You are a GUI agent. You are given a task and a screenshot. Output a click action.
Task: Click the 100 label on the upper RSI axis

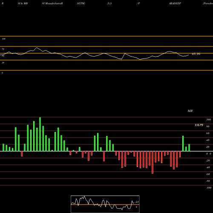pyautogui.click(x=3, y=39)
